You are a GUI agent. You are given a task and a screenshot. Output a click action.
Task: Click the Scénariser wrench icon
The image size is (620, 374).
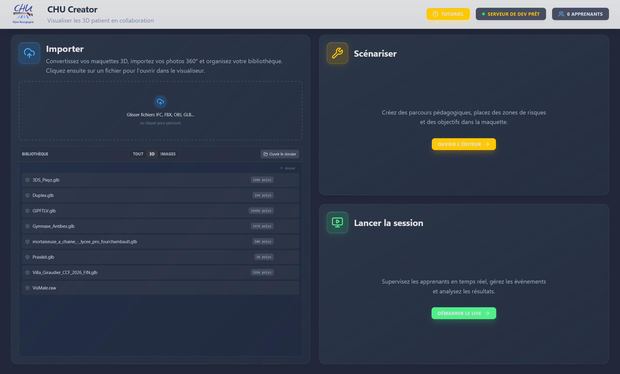337,53
